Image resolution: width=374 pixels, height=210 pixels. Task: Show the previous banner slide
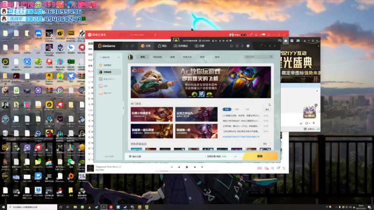[x=134, y=82]
